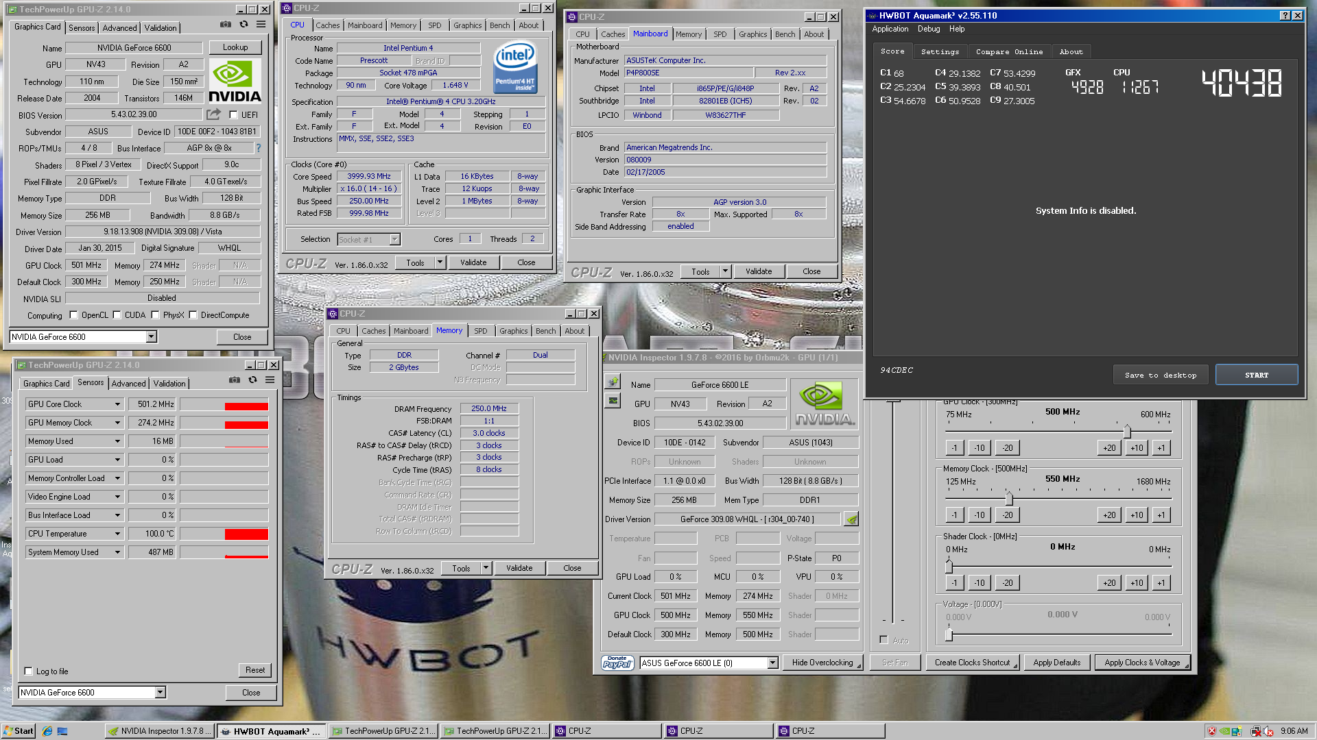Take screenshot in GPU-Z Sensors window camera icon
1317x740 pixels.
point(235,380)
